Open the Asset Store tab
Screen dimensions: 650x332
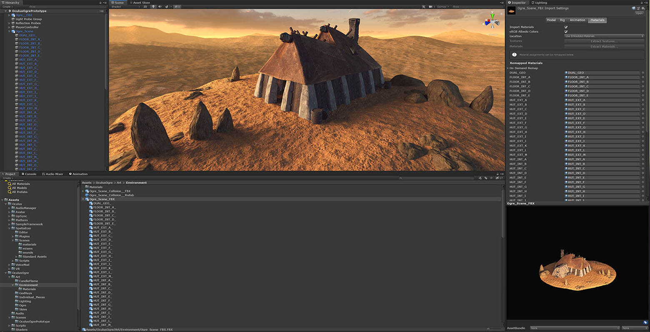141,2
